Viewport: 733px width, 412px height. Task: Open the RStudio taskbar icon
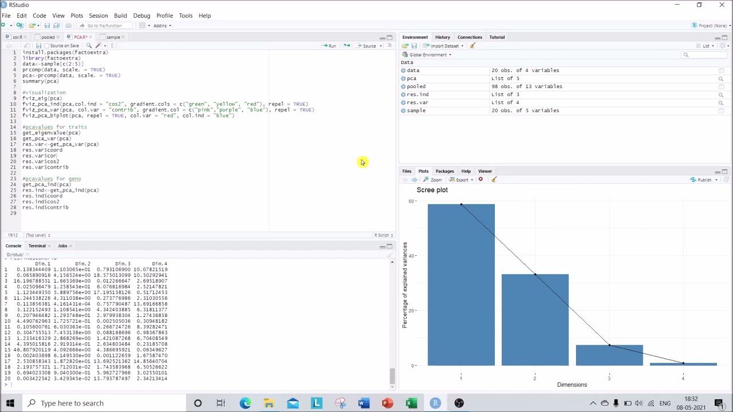coord(435,403)
